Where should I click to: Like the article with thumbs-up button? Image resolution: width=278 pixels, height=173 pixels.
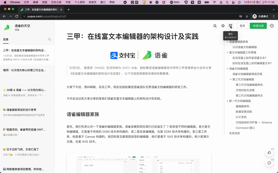coord(269,153)
